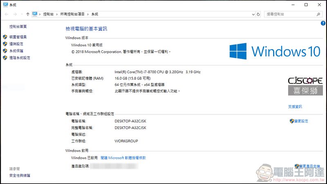Click the Back navigation arrow
327x184 pixels.
pyautogui.click(x=7, y=14)
